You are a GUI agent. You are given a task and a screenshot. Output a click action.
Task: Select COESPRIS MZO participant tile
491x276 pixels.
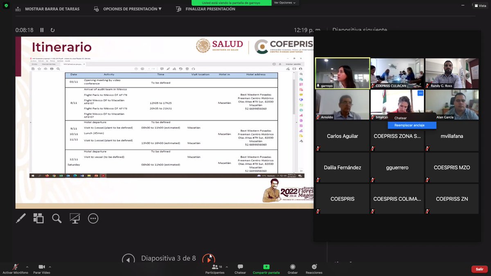[x=452, y=168]
